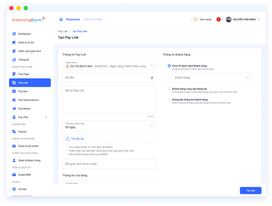Screen dimensions: 272x206
Task: Click the Pay Box icon
Action: click(x=14, y=91)
